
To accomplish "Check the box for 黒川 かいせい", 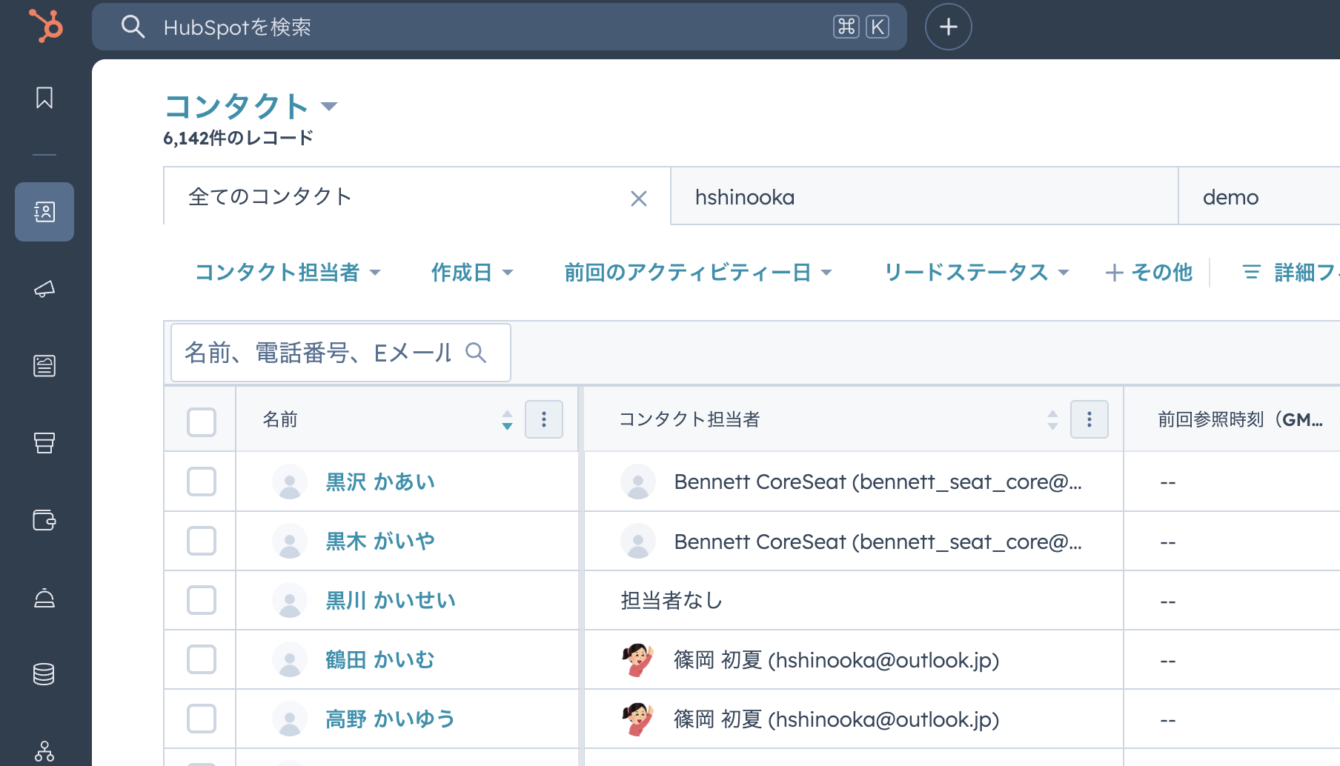I will click(x=202, y=600).
